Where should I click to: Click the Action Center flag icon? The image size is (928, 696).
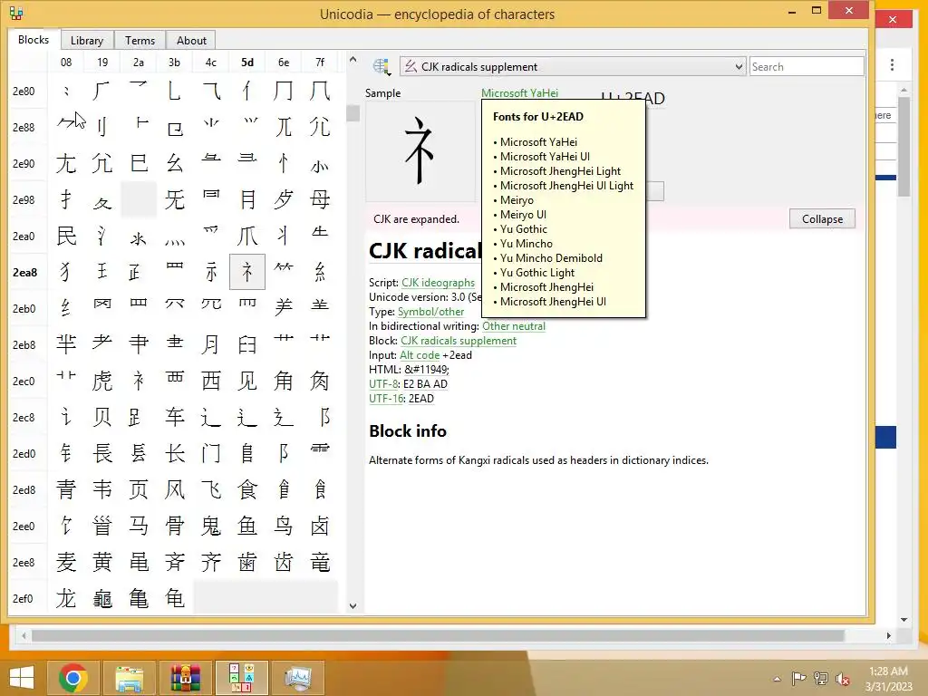(798, 679)
